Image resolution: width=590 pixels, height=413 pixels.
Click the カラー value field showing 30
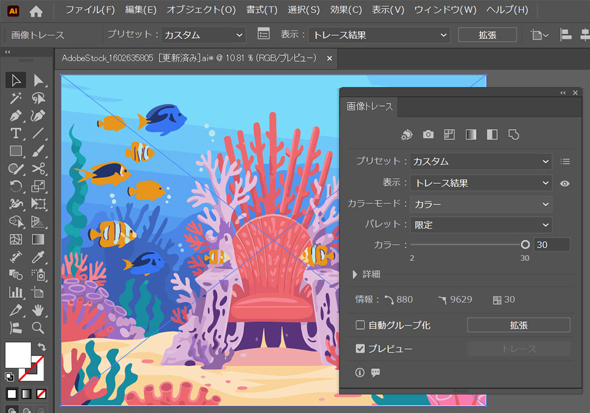click(x=551, y=245)
